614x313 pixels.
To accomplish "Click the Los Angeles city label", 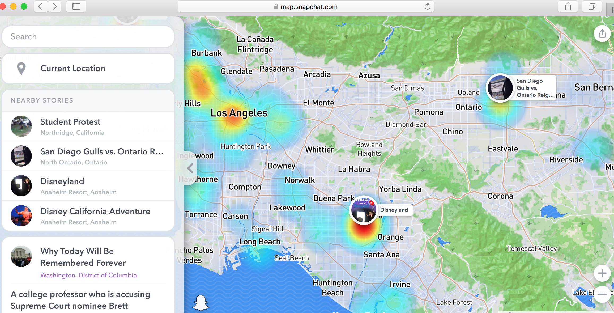I will (239, 113).
